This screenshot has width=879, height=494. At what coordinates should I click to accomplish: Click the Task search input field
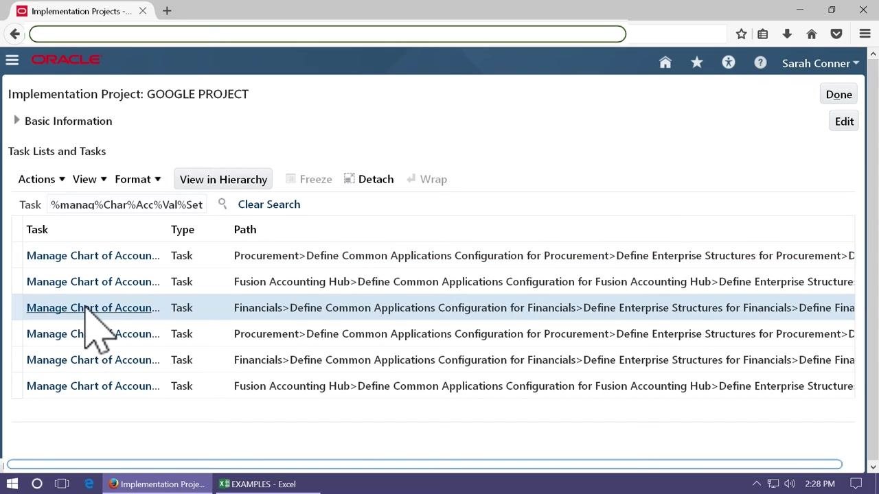pyautogui.click(x=127, y=204)
